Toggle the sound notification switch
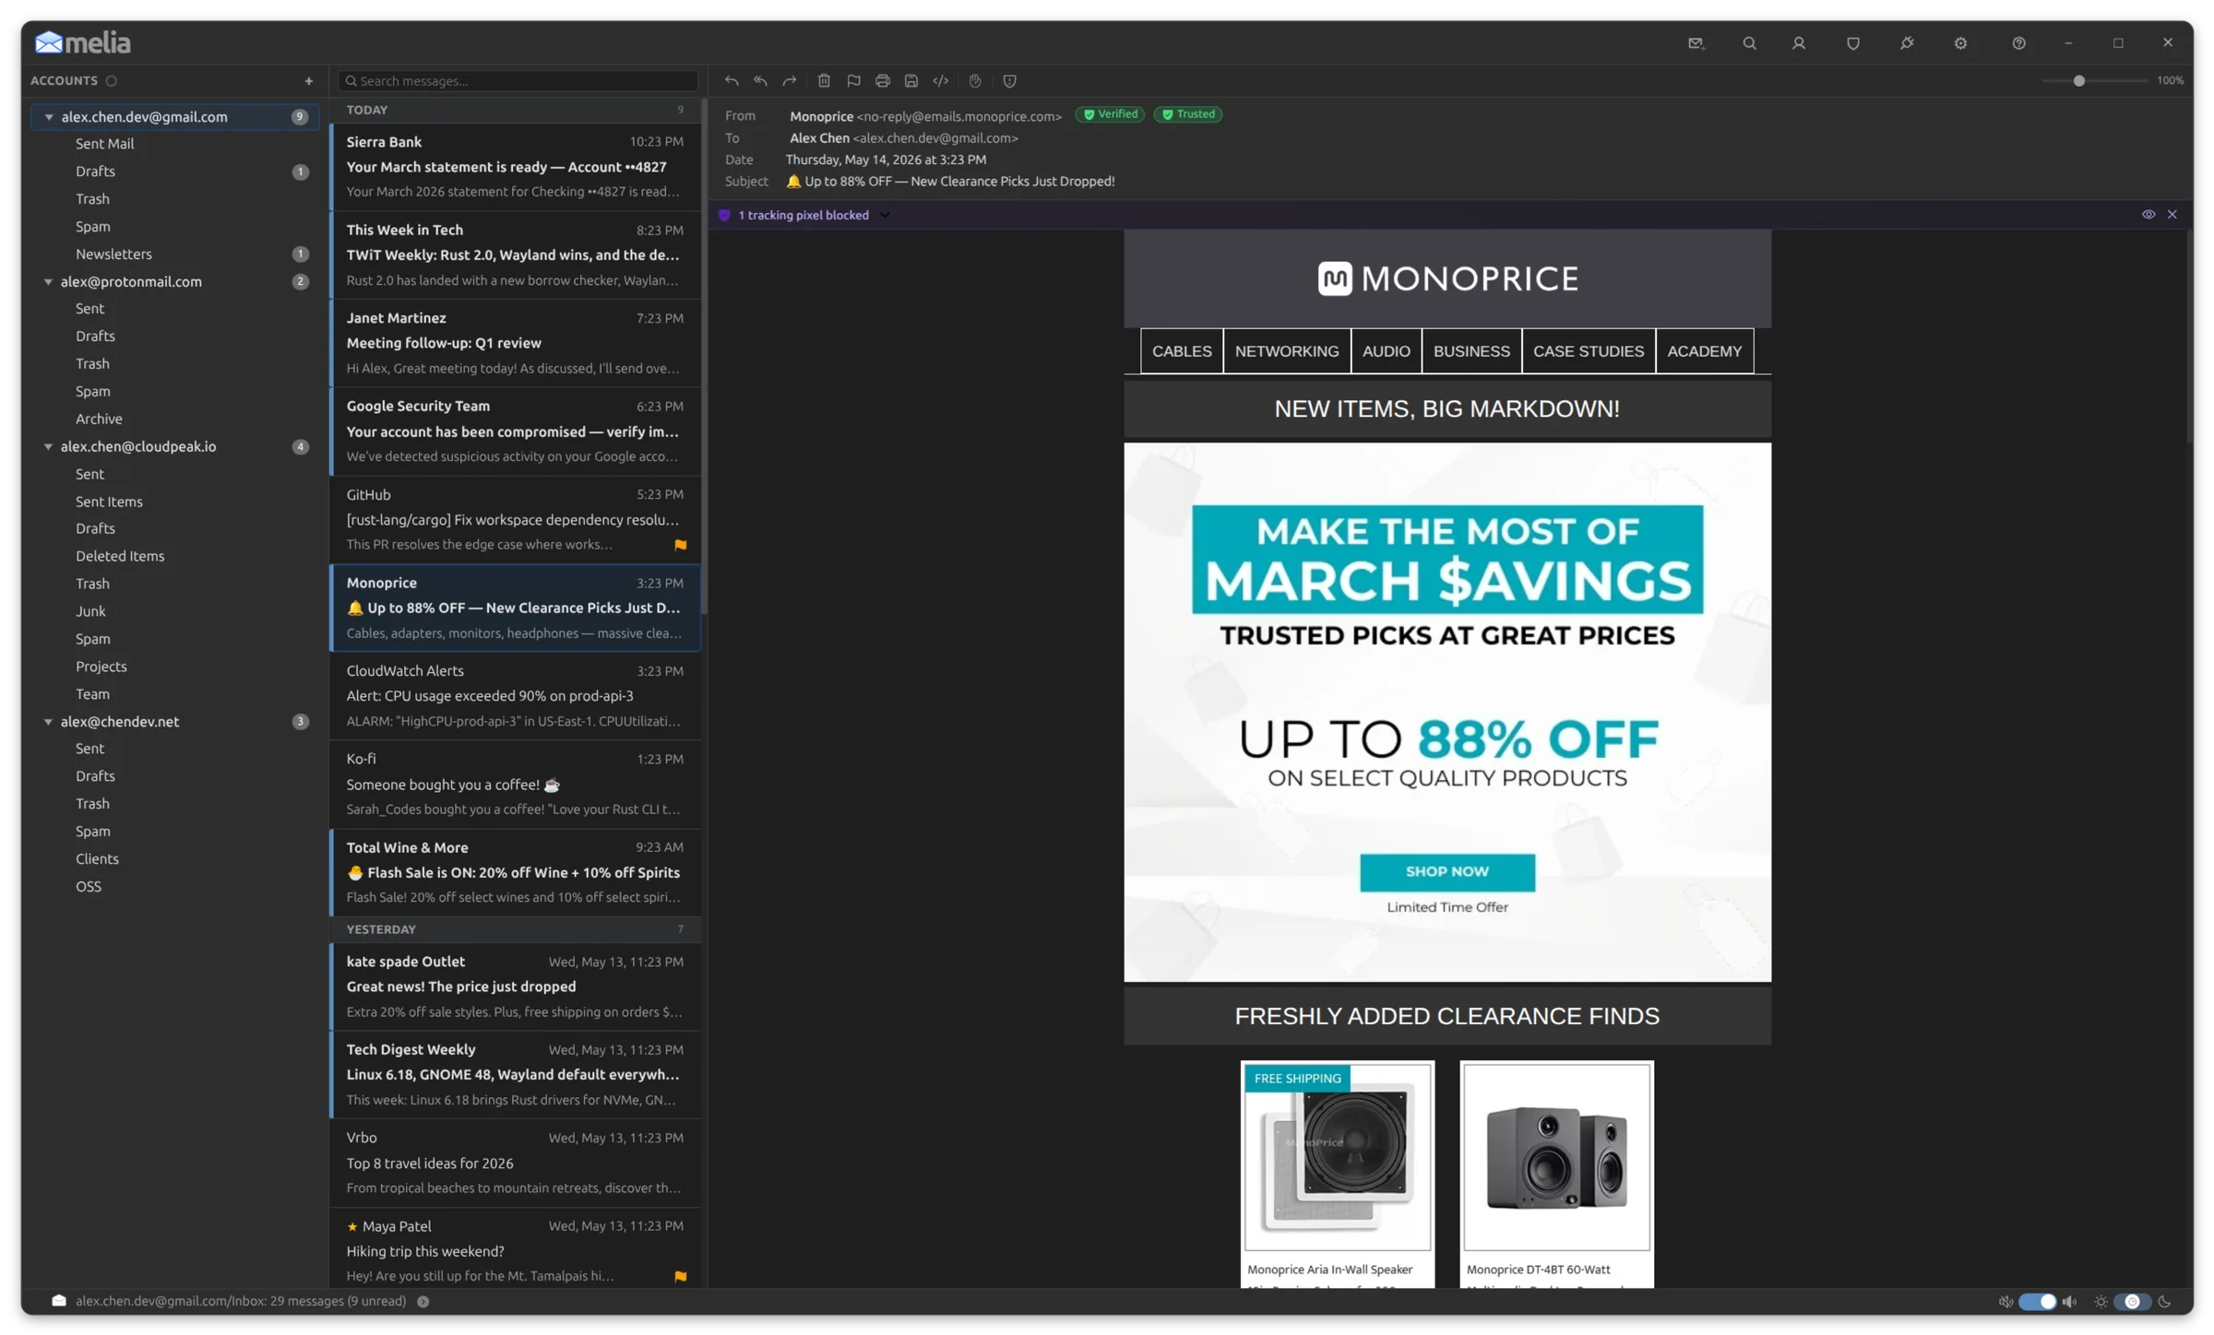Screen dimensions: 2214x1335 [2037, 1302]
